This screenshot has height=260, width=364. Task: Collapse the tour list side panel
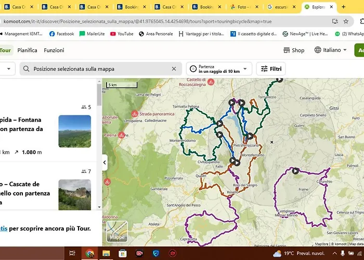pyautogui.click(x=105, y=163)
